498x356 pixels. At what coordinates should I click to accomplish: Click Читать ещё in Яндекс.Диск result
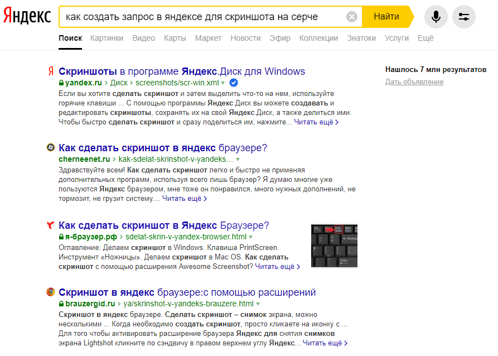click(x=316, y=122)
